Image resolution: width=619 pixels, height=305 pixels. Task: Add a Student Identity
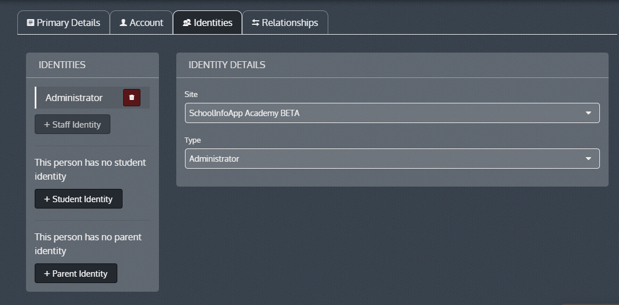pyautogui.click(x=79, y=199)
